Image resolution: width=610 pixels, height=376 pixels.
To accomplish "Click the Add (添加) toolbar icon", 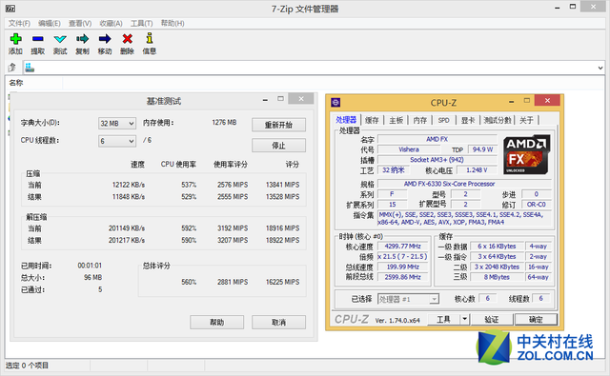I will coord(15,39).
